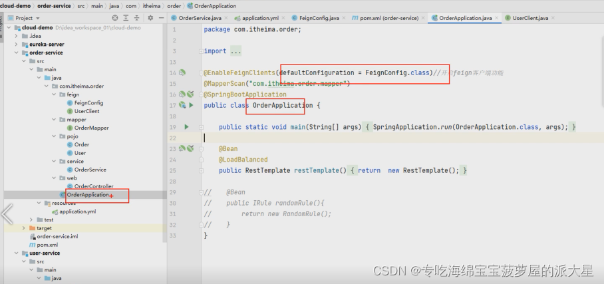Collapse the cloud-demo root node
Screen dimensions: 604x284
point(9,28)
